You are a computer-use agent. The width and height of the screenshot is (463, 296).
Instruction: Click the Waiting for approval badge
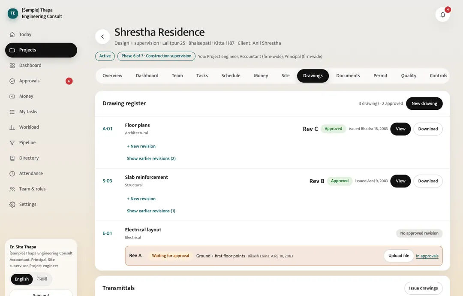tap(170, 256)
